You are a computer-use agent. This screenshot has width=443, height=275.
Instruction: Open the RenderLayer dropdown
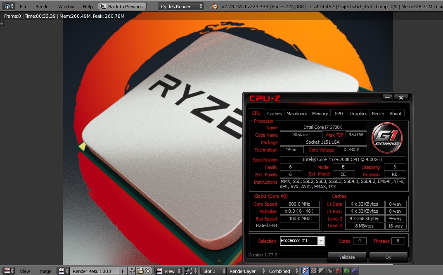[246, 271]
